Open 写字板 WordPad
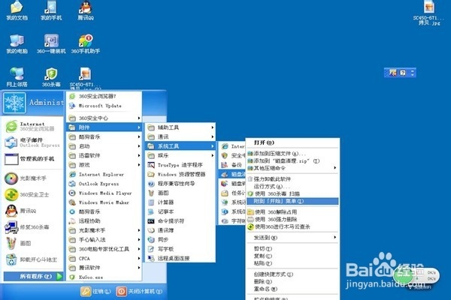The width and height of the screenshot is (451, 300). click(180, 249)
